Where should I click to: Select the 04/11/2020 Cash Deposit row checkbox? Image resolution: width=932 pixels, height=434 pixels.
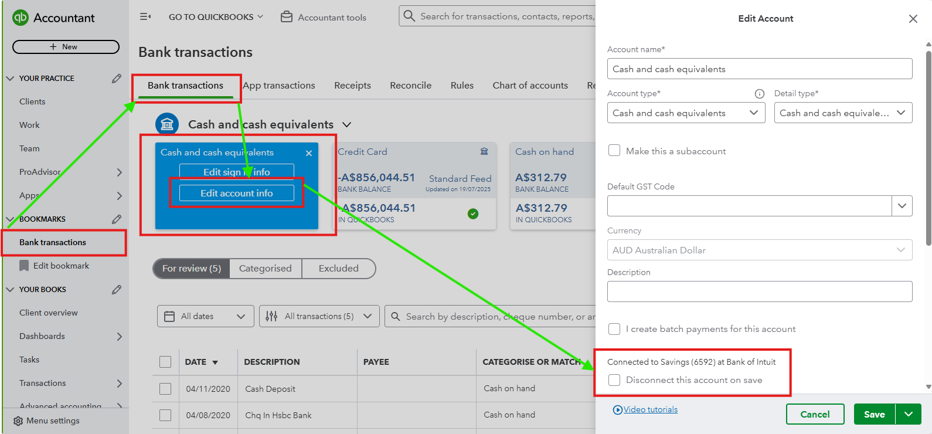pyautogui.click(x=165, y=389)
